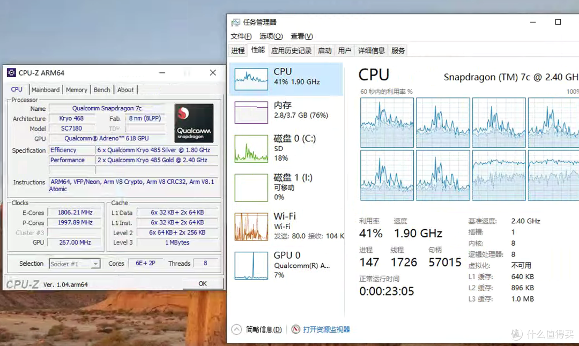Image resolution: width=579 pixels, height=346 pixels.
Task: Switch to the Mainboard tab in CPU-Z
Action: [x=46, y=89]
